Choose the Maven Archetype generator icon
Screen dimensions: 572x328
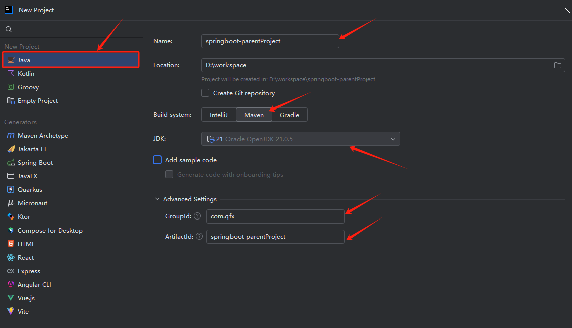(x=11, y=136)
